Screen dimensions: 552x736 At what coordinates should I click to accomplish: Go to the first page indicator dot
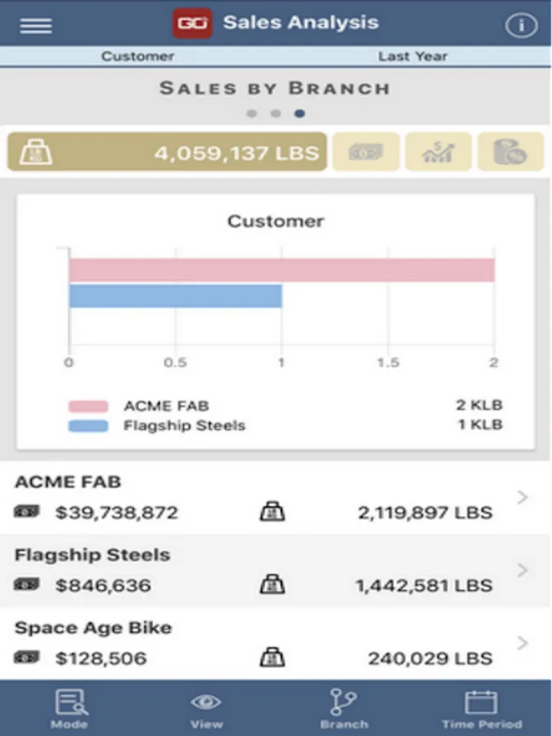(x=252, y=114)
